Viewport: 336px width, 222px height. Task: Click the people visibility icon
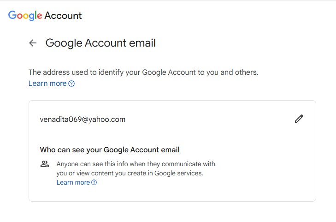pyautogui.click(x=45, y=164)
